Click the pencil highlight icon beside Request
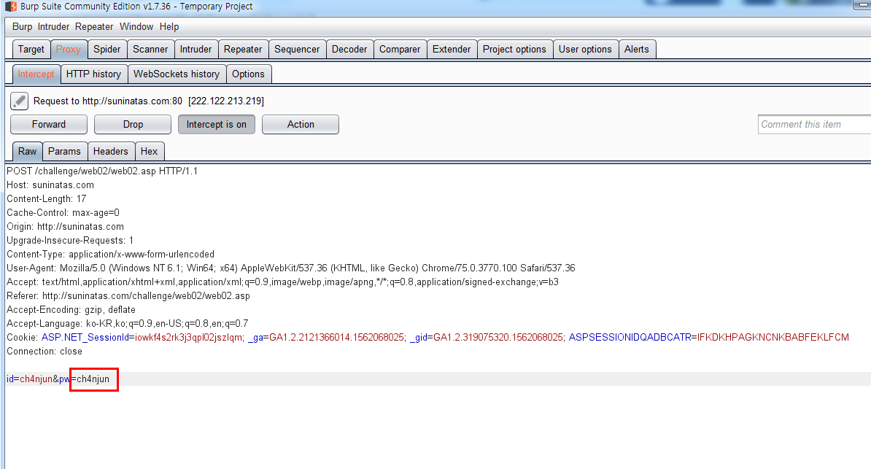Image resolution: width=871 pixels, height=469 pixels. [x=19, y=101]
